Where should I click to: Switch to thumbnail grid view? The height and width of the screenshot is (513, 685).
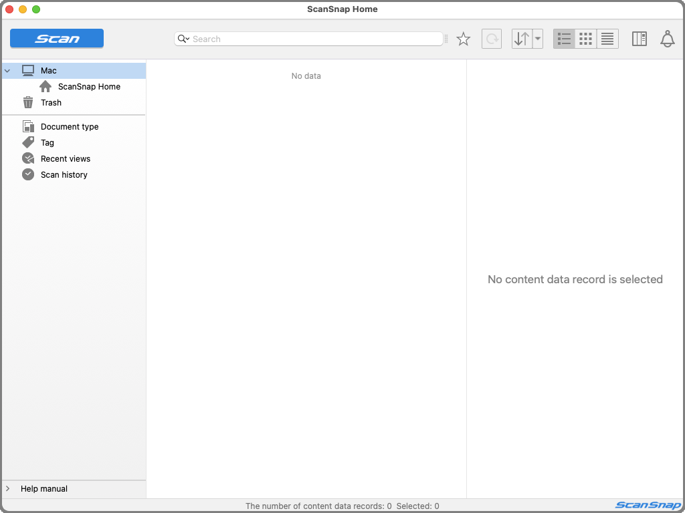point(585,39)
